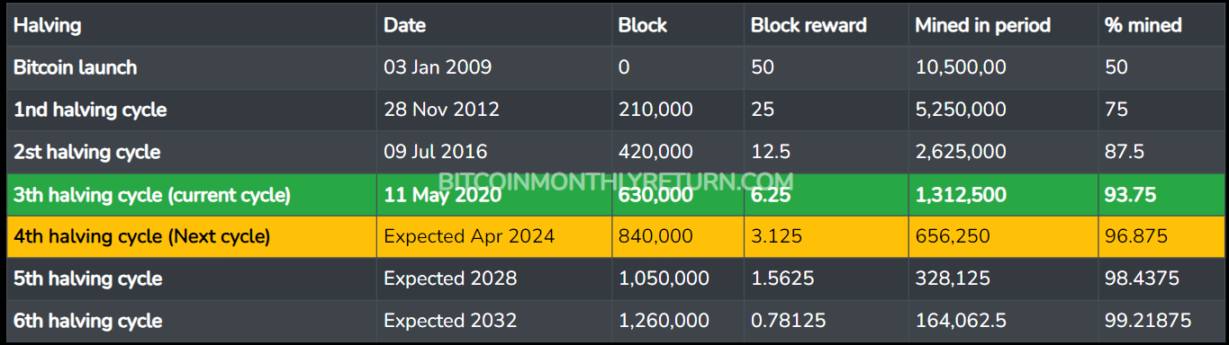Click the Expected Apr 2024 cell

[469, 237]
